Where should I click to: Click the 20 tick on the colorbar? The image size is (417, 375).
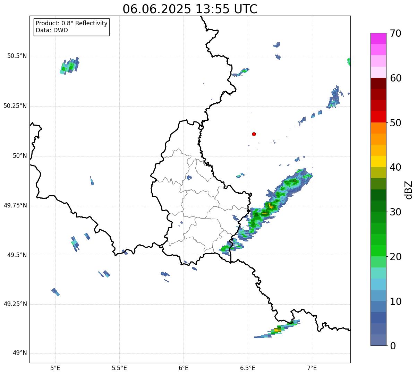tap(395, 257)
